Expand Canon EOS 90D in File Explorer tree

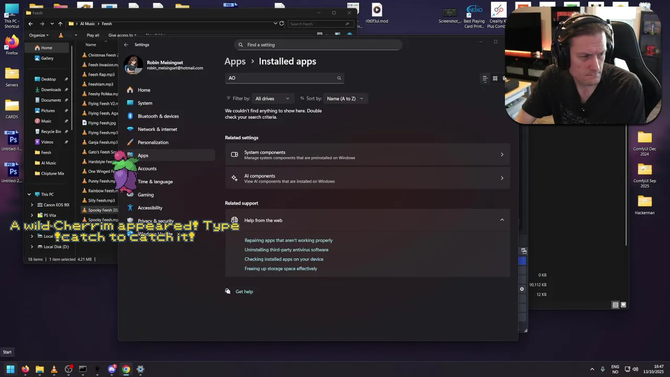pyautogui.click(x=32, y=205)
